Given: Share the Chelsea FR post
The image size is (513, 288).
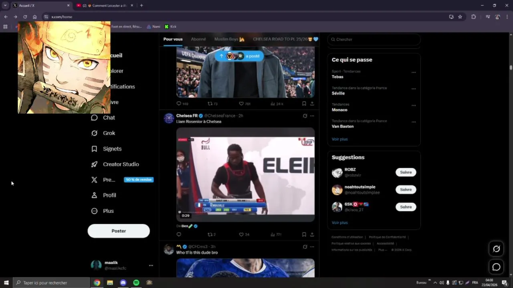Looking at the screenshot, I should (x=312, y=234).
